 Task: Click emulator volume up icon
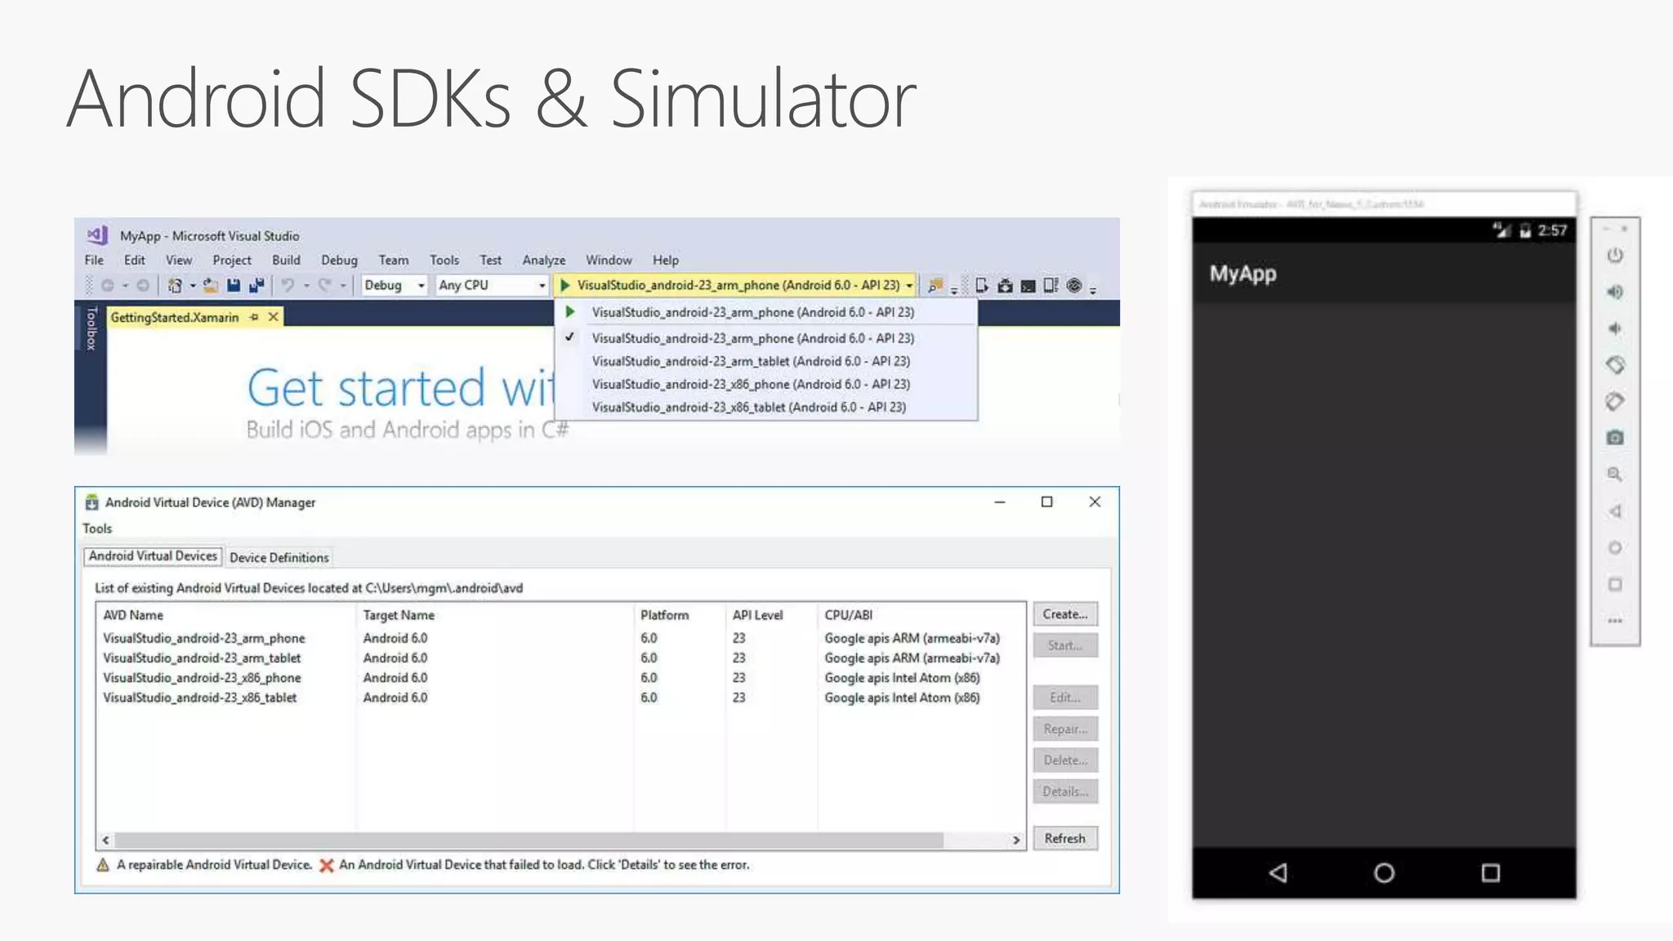(x=1615, y=292)
